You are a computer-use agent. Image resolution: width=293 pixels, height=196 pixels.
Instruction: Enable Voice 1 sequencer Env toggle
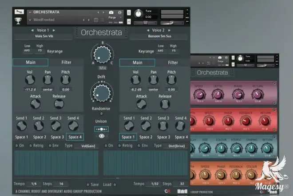tap(50, 145)
